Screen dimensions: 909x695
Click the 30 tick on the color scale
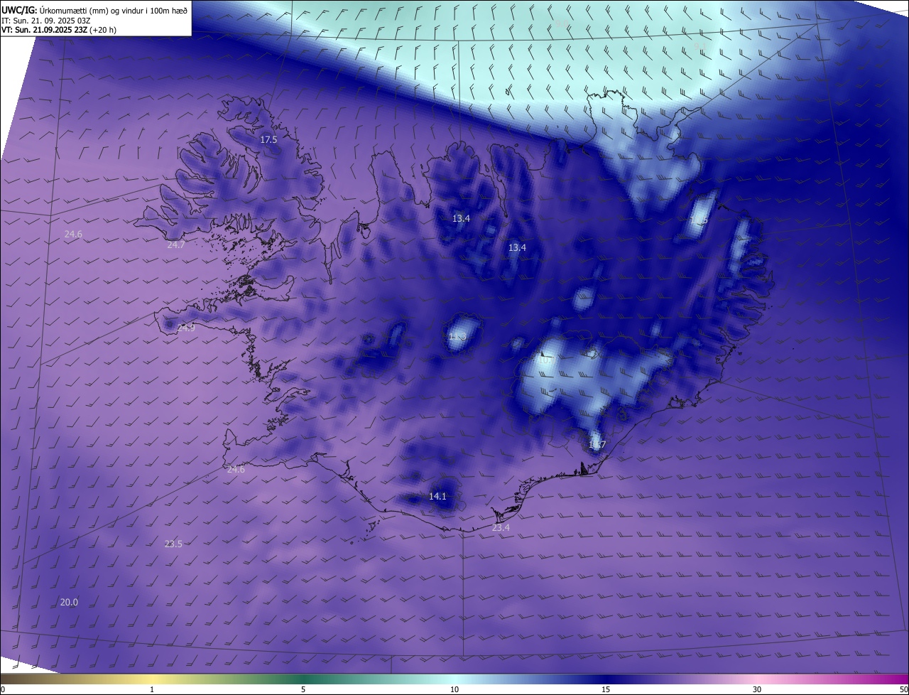[757, 689]
